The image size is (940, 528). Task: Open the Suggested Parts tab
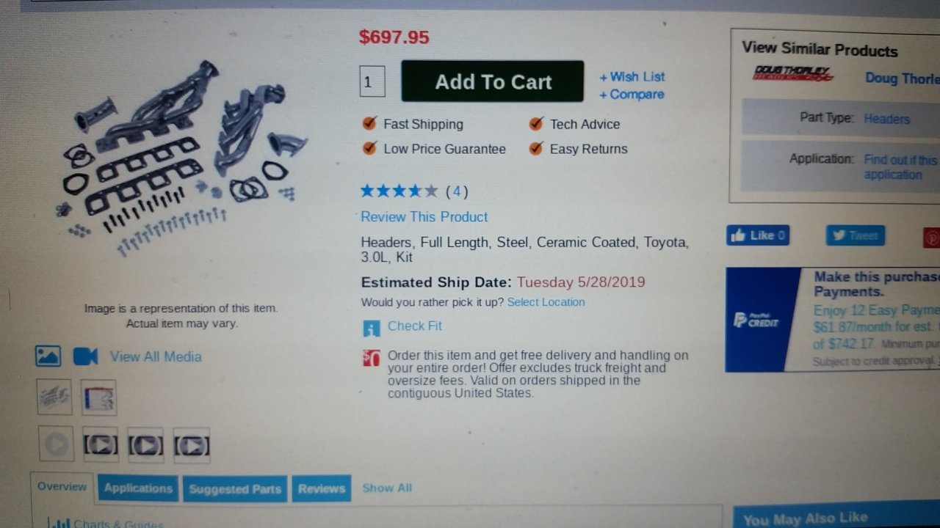click(235, 489)
